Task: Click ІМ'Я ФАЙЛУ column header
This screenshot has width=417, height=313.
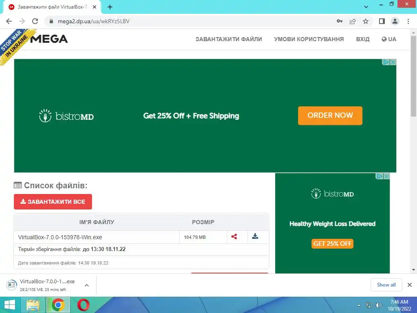Action: click(97, 222)
